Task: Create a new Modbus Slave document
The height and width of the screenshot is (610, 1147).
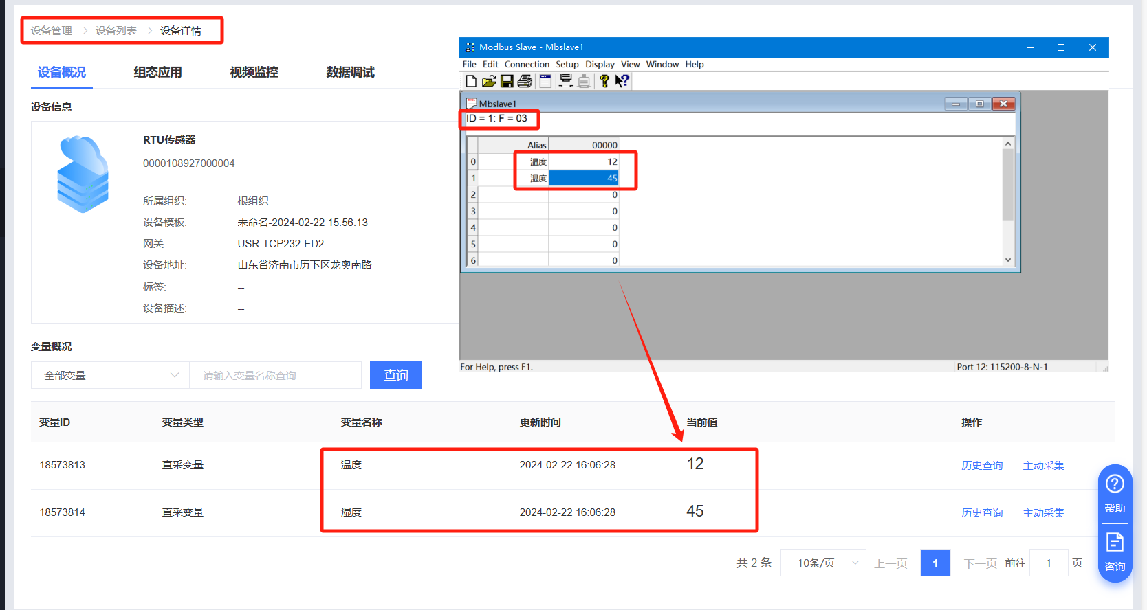Action: (471, 81)
